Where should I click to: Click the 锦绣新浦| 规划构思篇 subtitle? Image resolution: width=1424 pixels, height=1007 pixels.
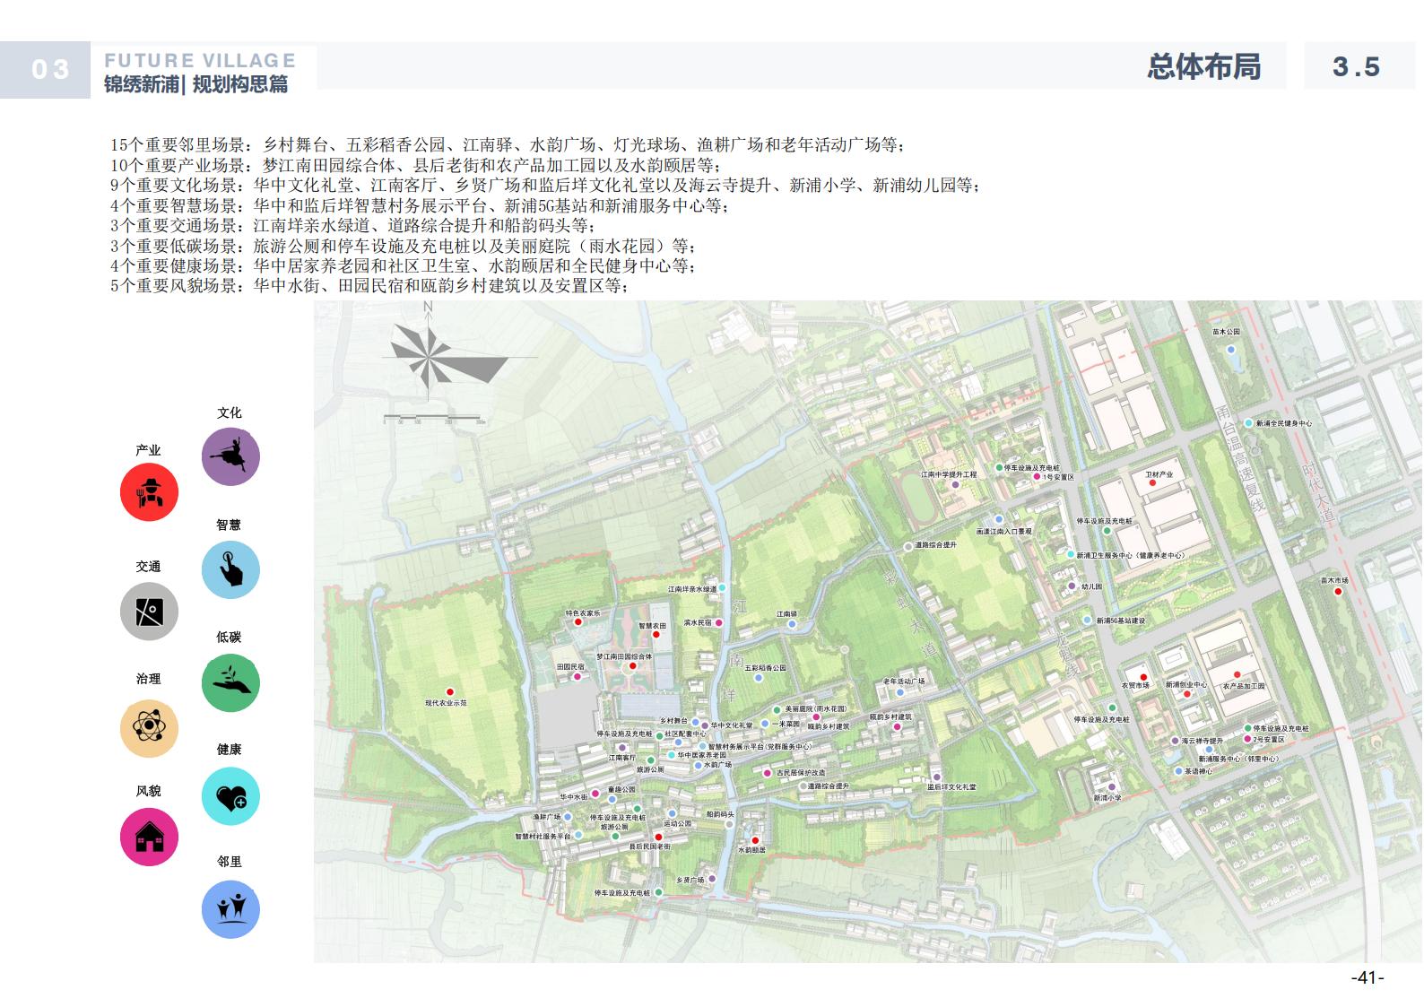click(196, 85)
